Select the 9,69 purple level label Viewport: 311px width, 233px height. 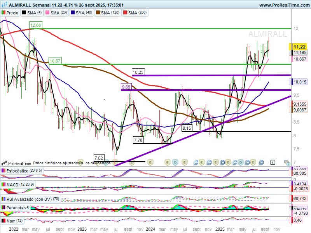click(x=126, y=87)
